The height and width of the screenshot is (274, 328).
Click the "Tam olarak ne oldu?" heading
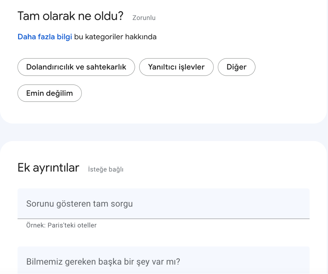pos(70,16)
